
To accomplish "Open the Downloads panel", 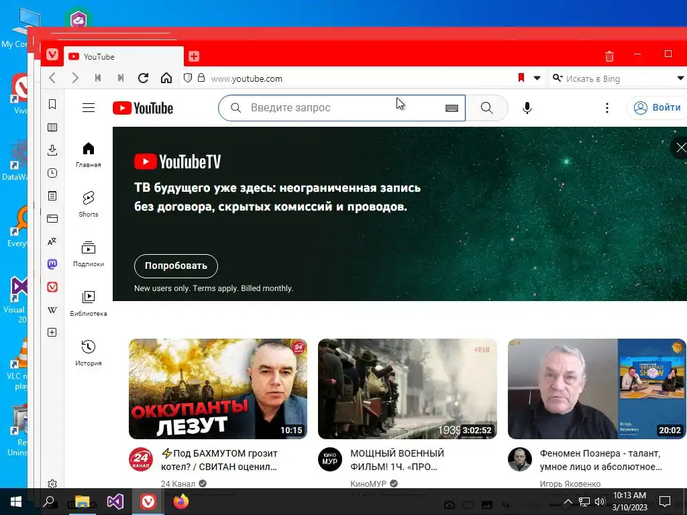I will tap(52, 150).
